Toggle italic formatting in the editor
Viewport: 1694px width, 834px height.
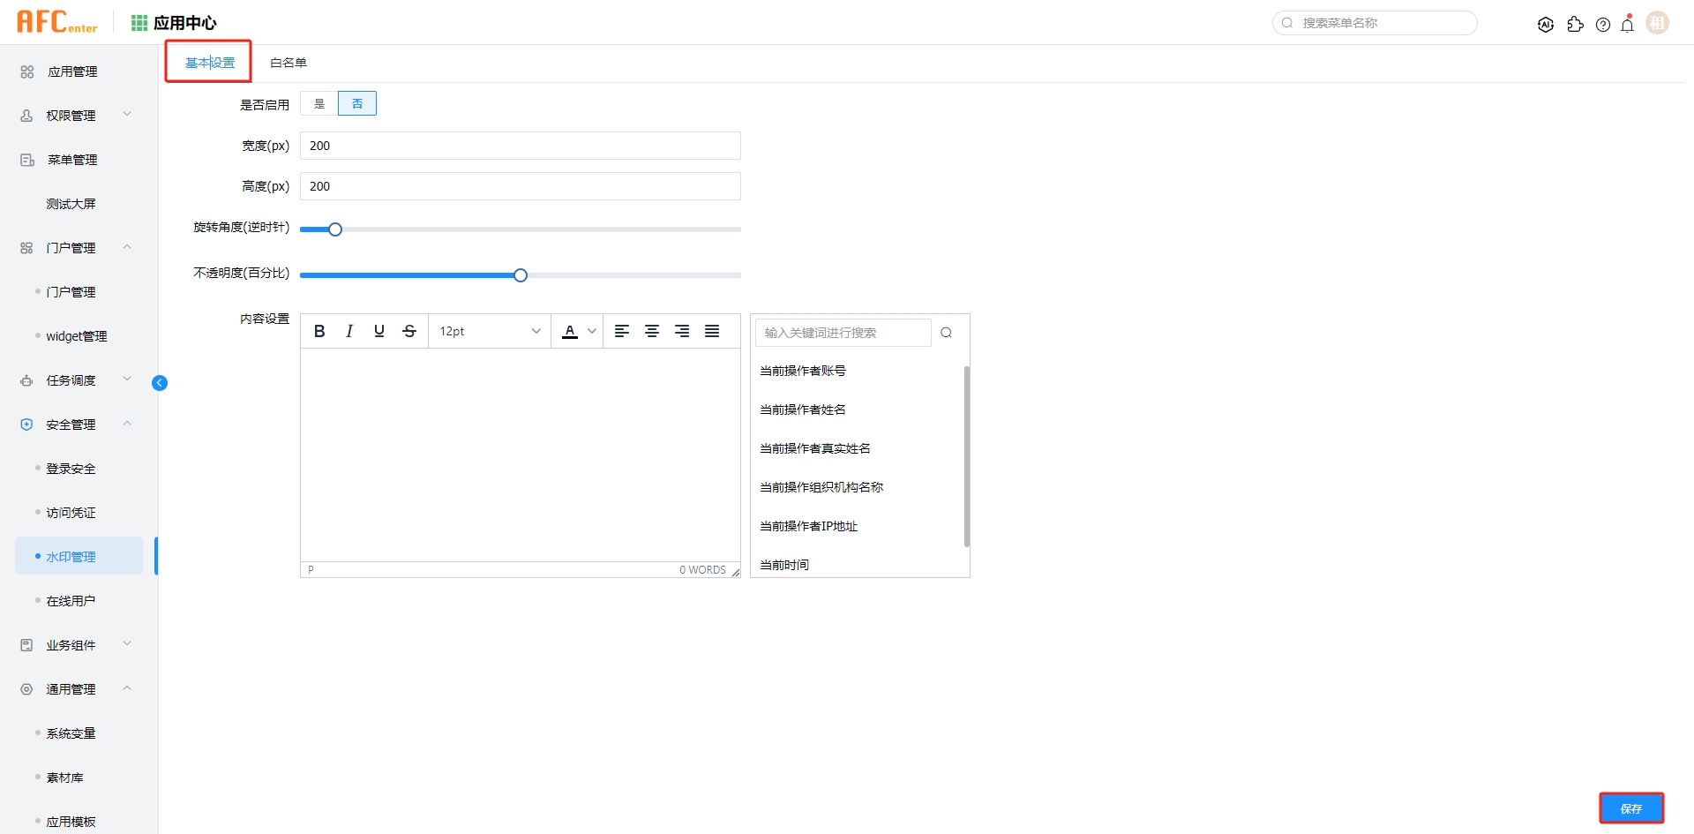[349, 331]
